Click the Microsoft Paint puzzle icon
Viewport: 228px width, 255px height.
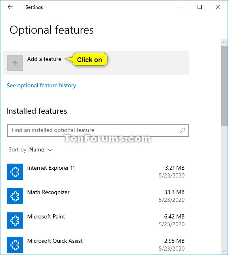(15, 220)
